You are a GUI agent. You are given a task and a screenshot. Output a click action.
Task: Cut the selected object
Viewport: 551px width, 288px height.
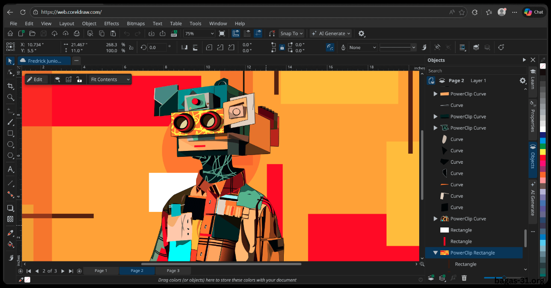[90, 33]
